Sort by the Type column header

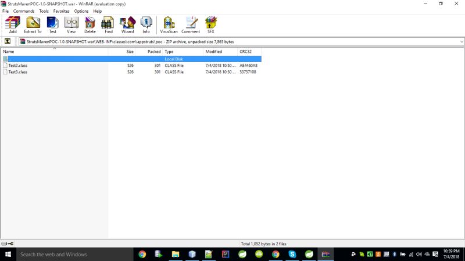click(183, 51)
